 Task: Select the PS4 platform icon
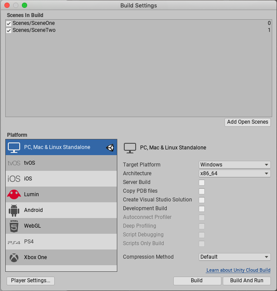point(14,242)
